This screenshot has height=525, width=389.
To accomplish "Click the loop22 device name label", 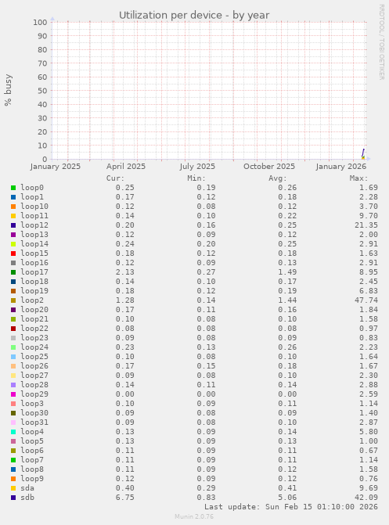I will point(34,329).
